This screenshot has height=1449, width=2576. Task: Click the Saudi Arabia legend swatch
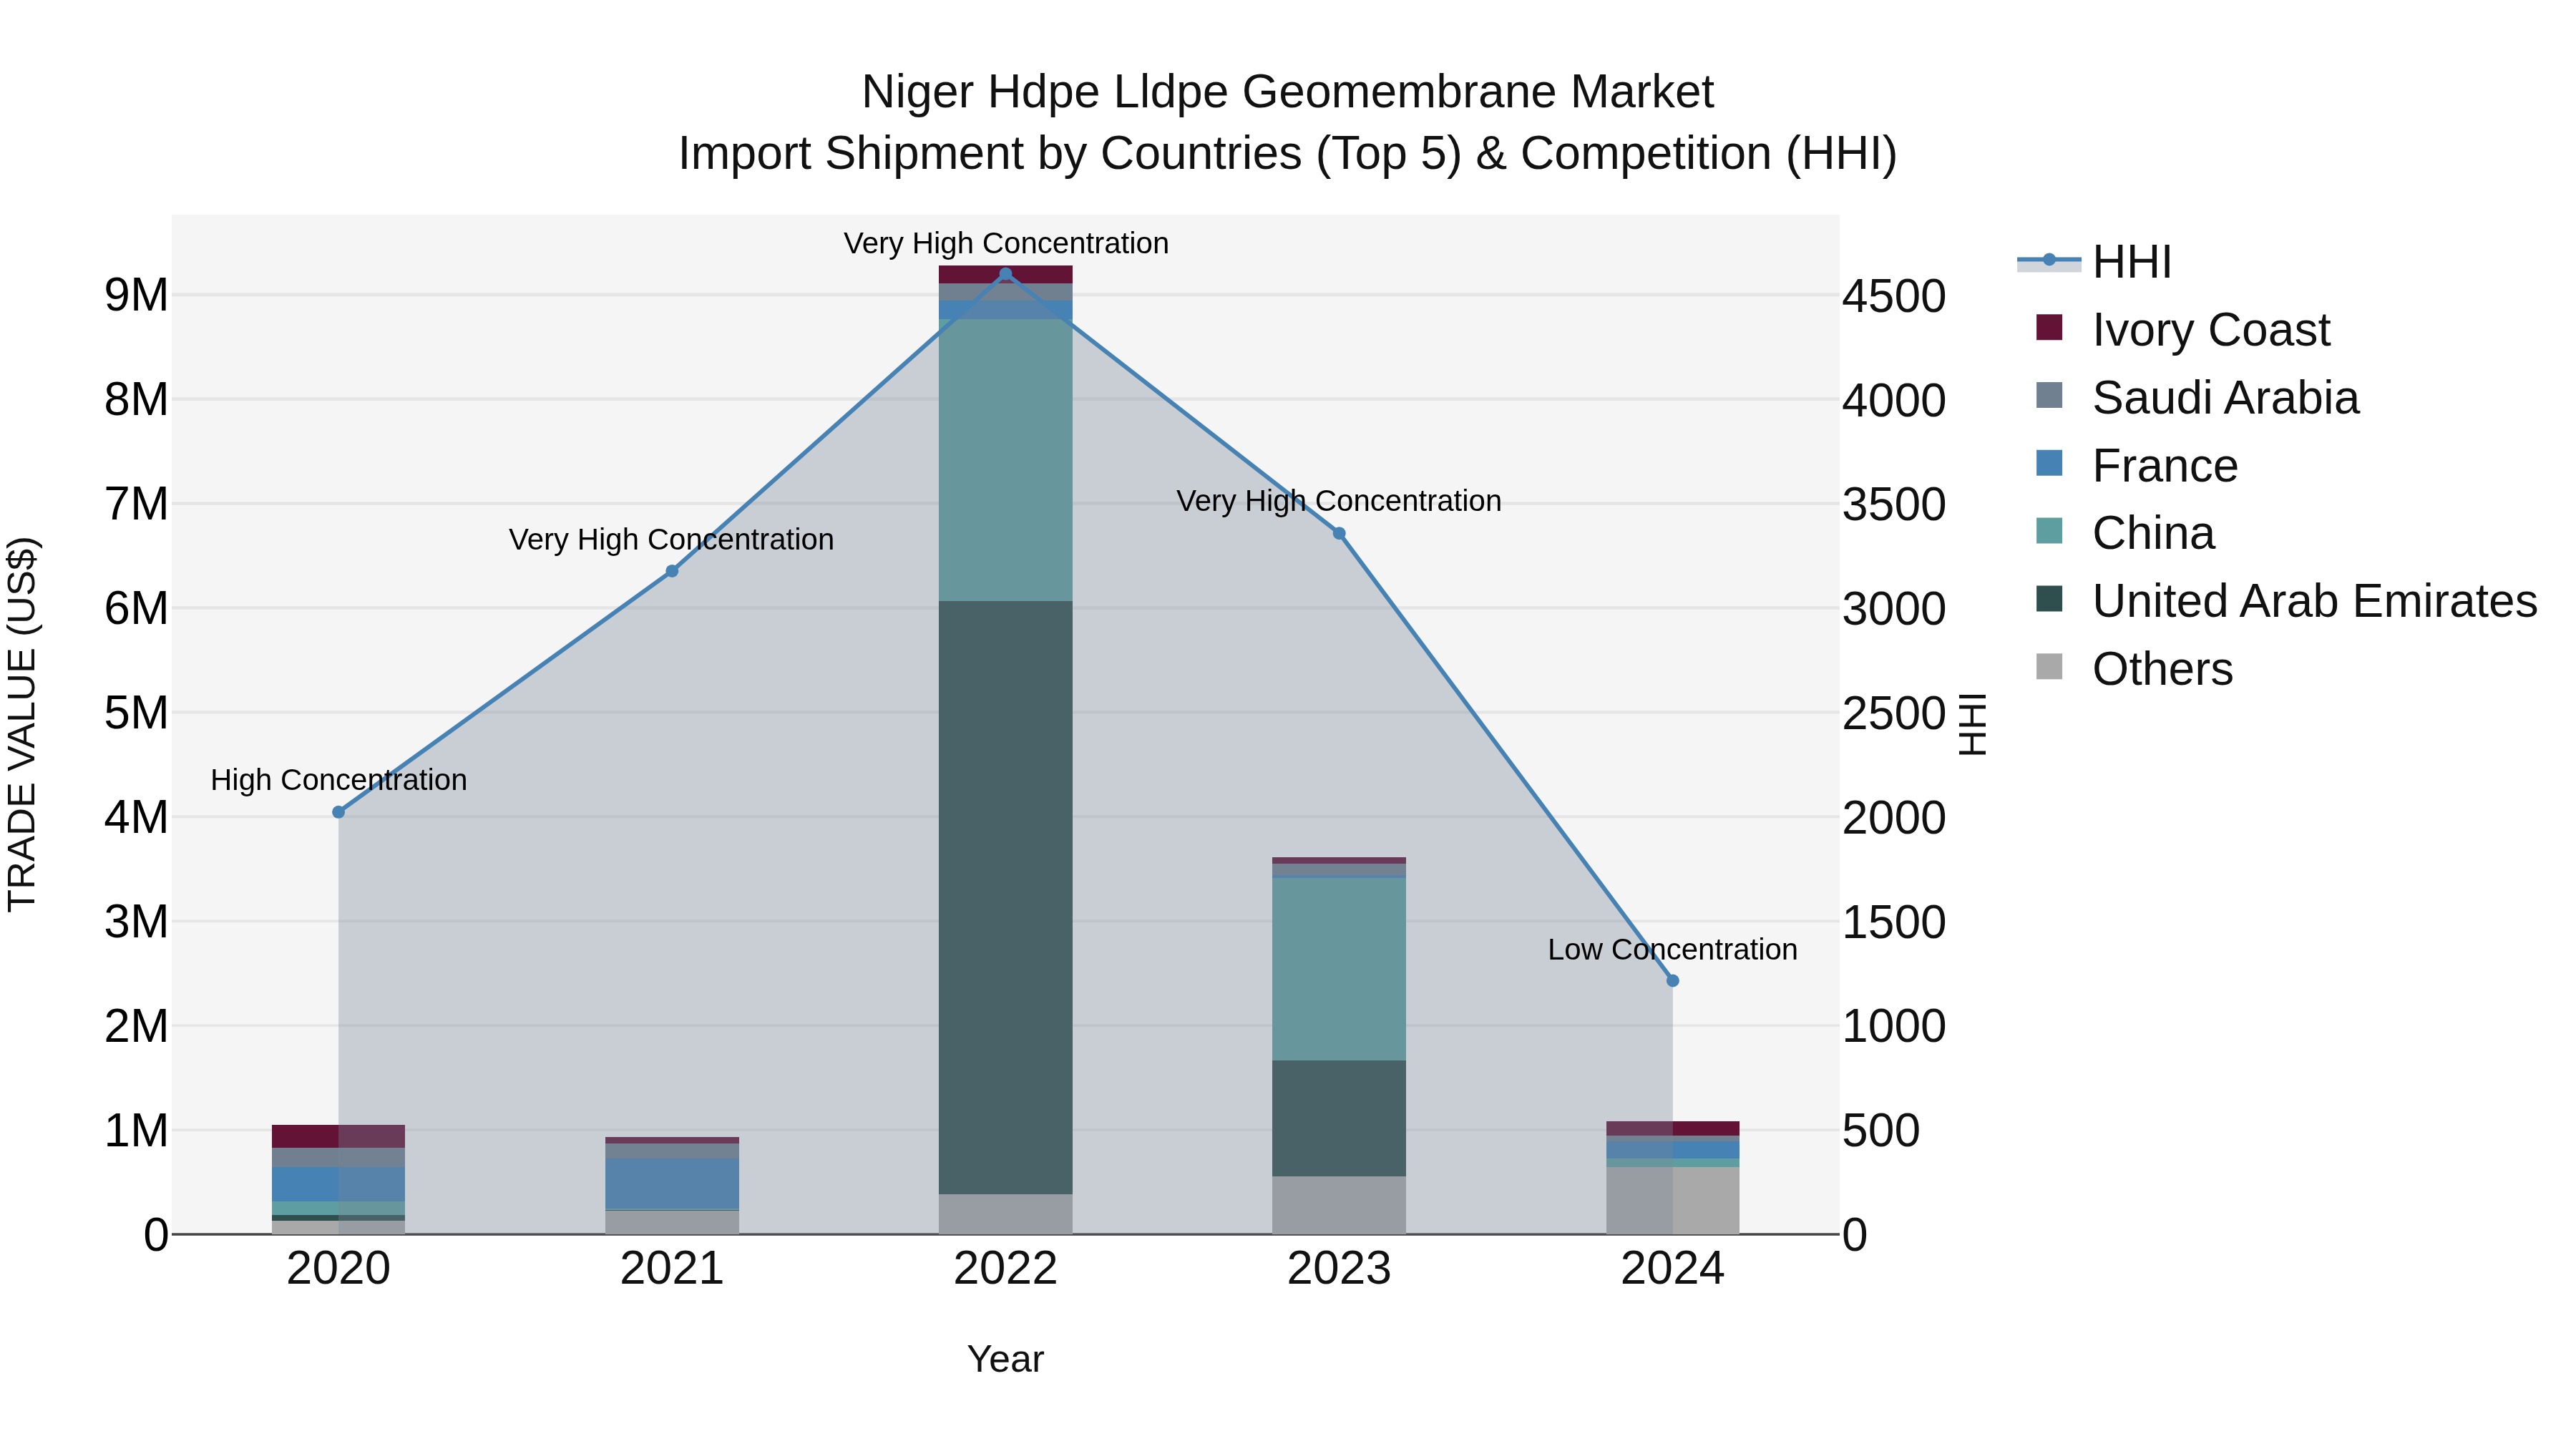2049,395
